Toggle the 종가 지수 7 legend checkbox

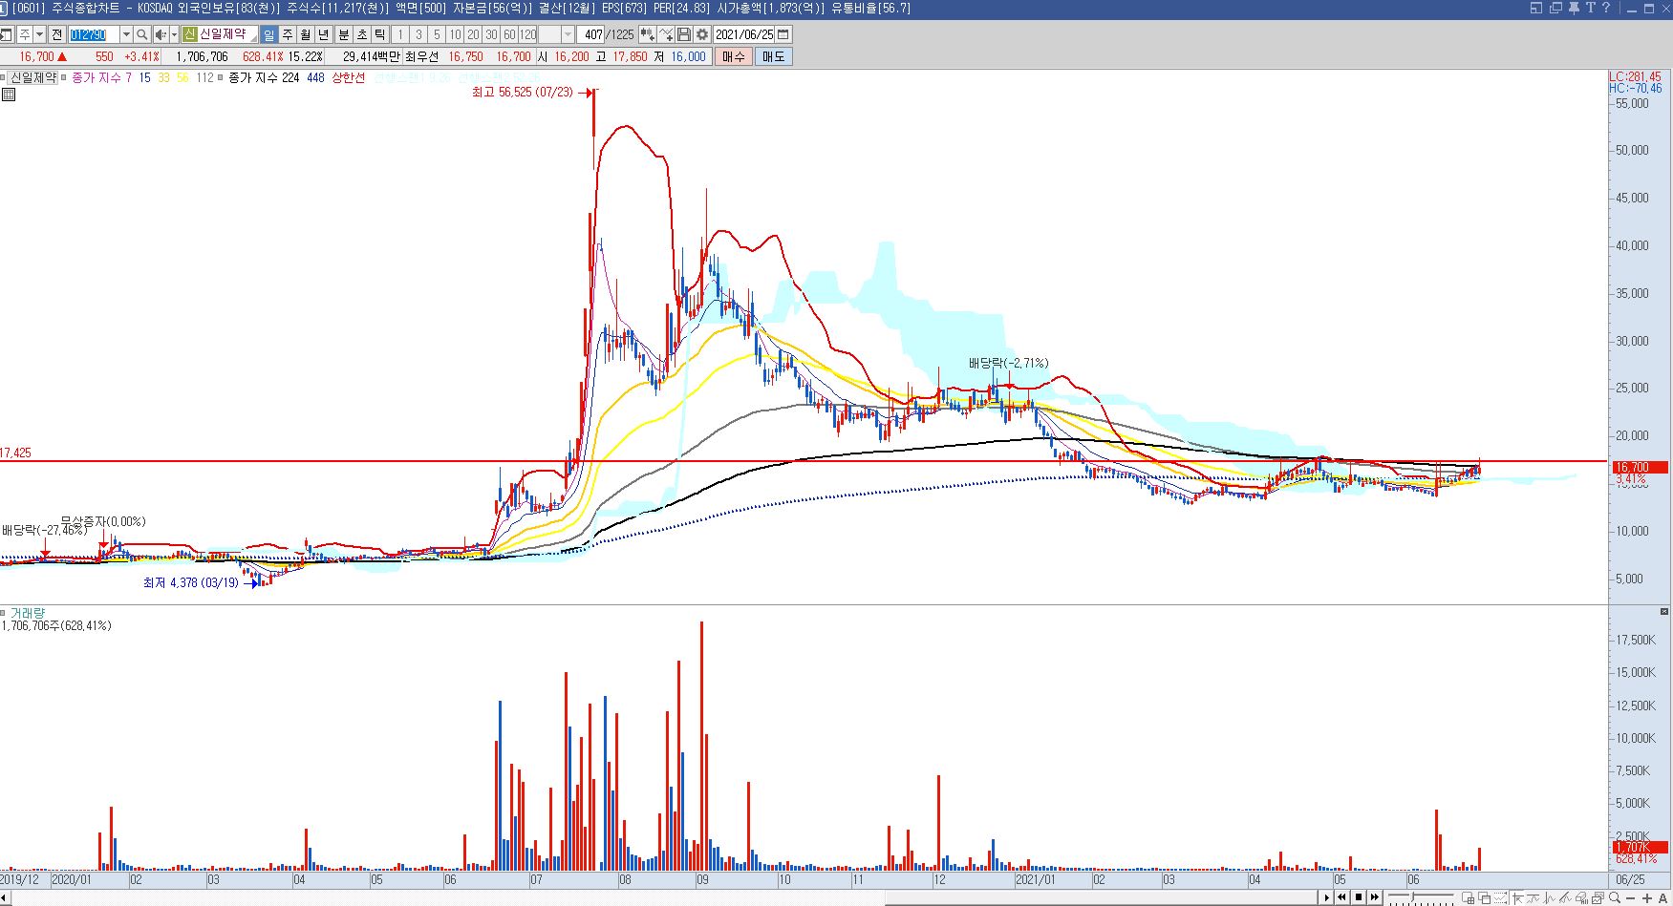click(64, 78)
